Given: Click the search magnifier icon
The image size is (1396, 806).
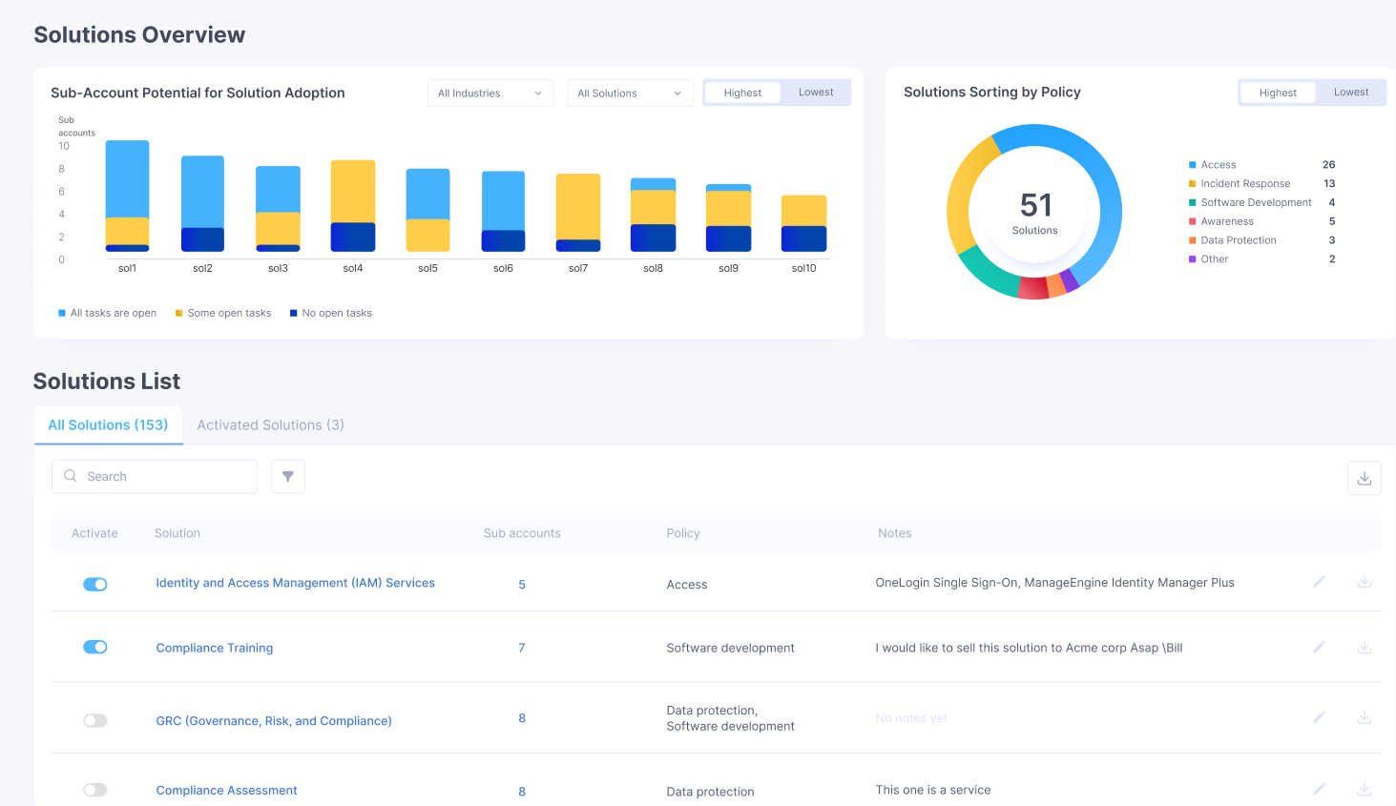Looking at the screenshot, I should pos(71,476).
